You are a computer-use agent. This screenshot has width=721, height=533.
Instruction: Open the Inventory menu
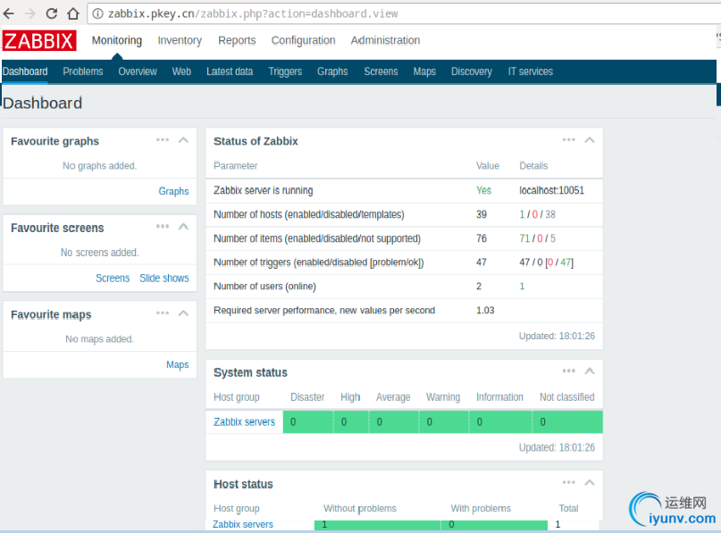180,40
